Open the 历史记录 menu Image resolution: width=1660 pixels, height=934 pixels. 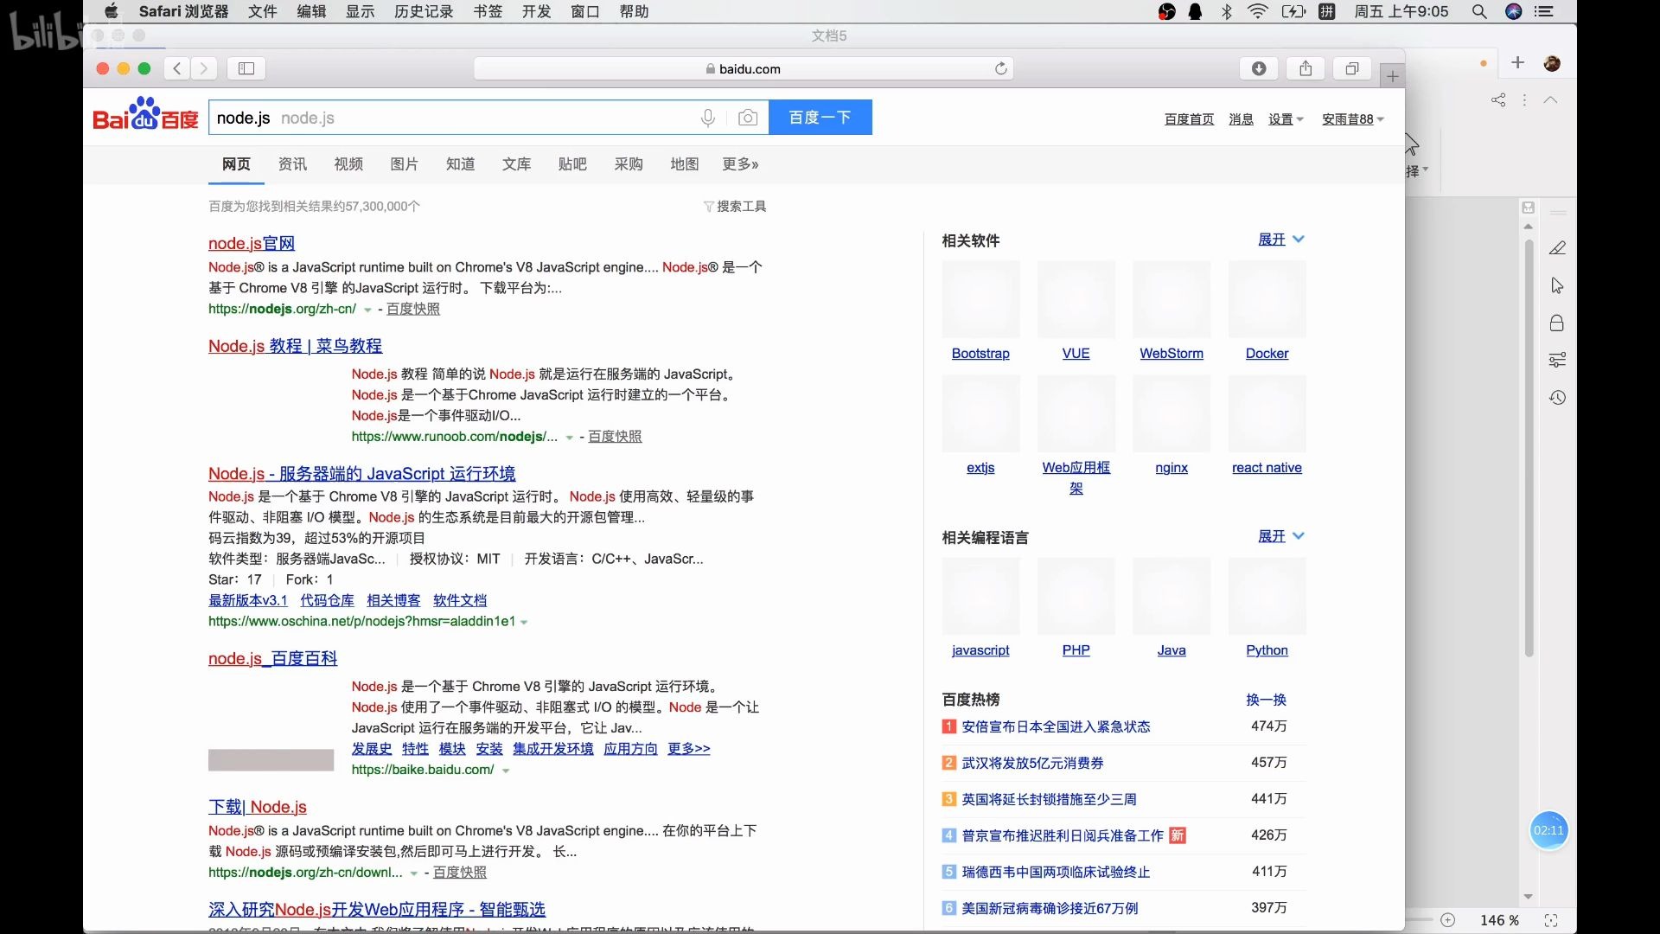424,11
